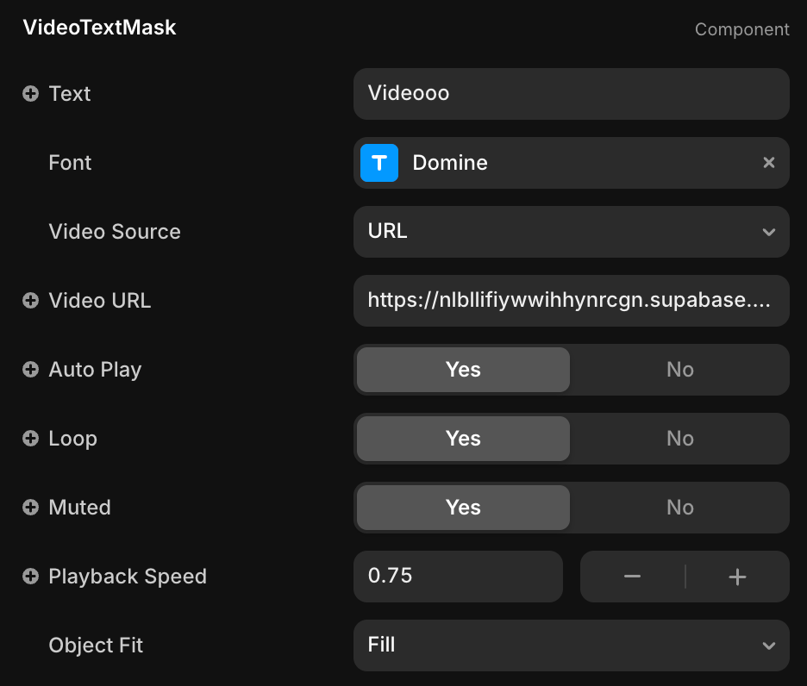Click the plus icon beside Playback Speed
The image size is (807, 686).
30,577
